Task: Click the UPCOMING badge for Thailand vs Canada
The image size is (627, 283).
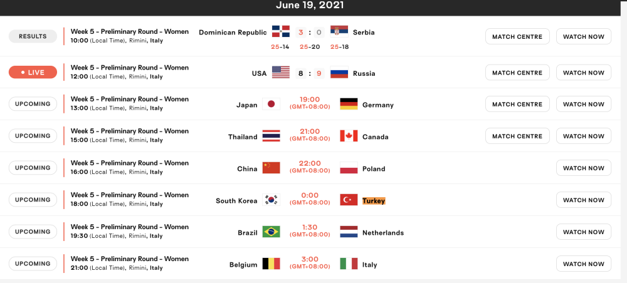Action: pos(33,136)
